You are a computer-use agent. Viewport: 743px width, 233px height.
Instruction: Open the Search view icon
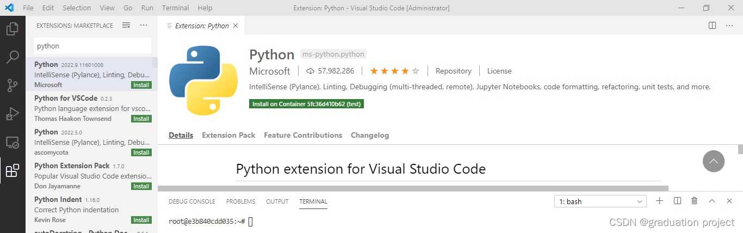click(x=12, y=57)
